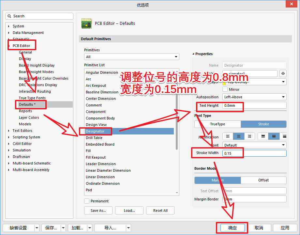This screenshot has width=300, height=235.
Task: Click the 缺省设置 button
Action: pos(18,228)
